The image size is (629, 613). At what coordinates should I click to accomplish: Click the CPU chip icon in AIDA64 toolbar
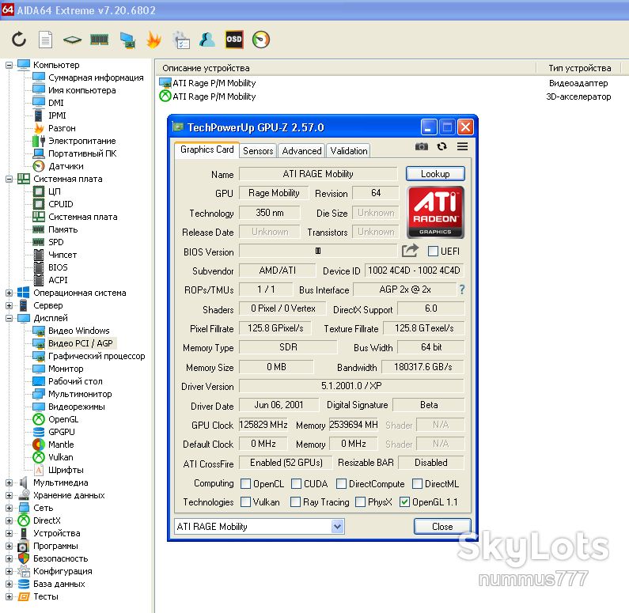click(x=72, y=40)
